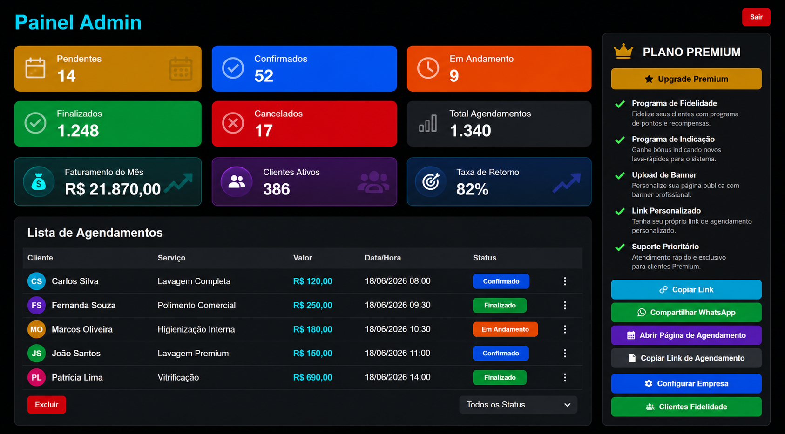
Task: Click the faded group icon in Clientes Ativos
Action: 373,182
